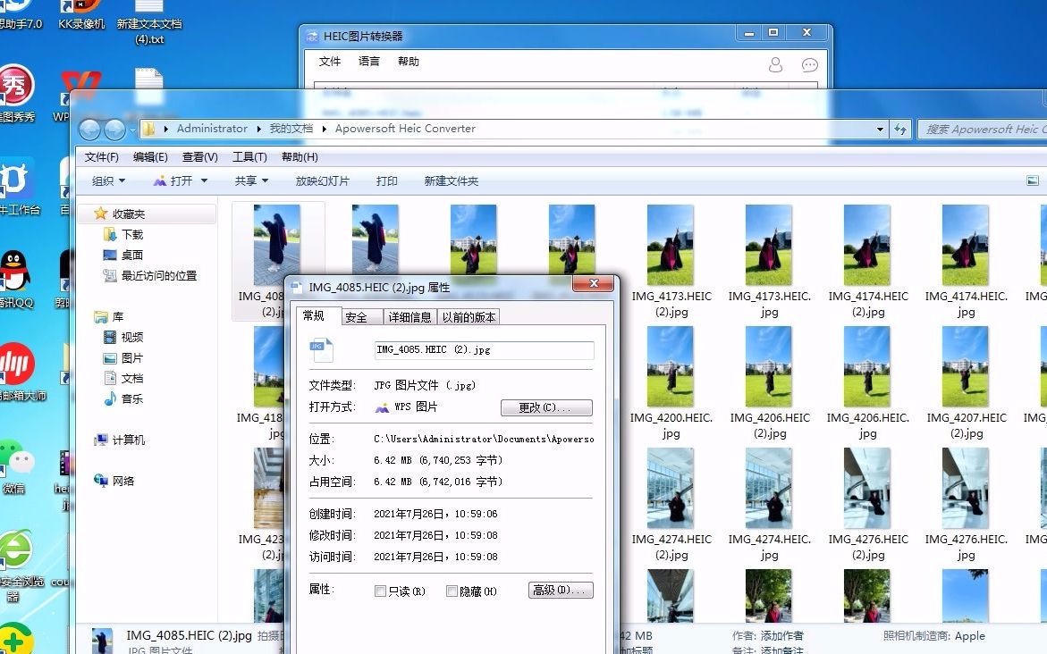Open the 组织 dropdown menu
The width and height of the screenshot is (1047, 654).
[106, 180]
